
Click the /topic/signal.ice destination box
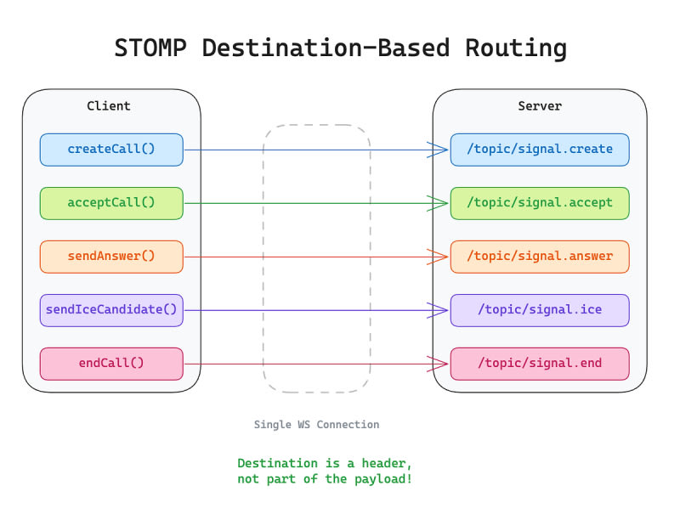pos(540,310)
